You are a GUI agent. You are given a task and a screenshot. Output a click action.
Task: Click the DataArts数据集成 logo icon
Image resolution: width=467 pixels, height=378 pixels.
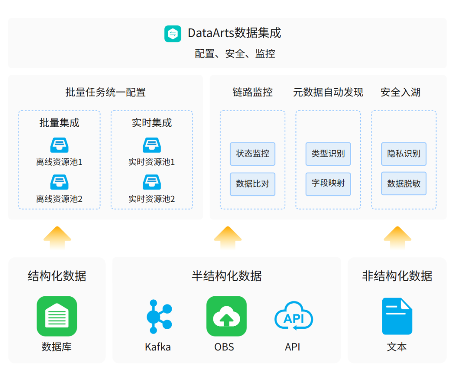point(173,33)
